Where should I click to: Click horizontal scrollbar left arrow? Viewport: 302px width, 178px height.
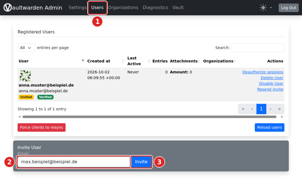point(20,117)
